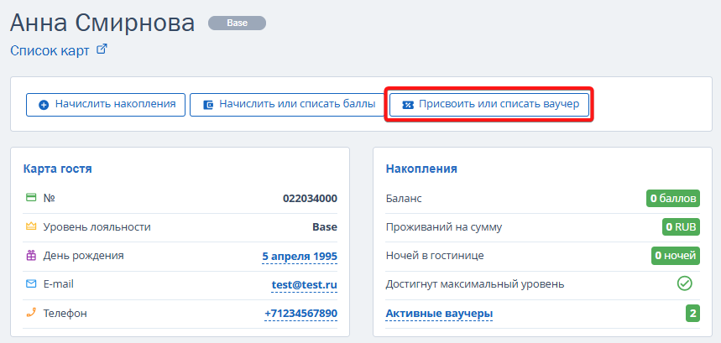Click the Баланс label
The width and height of the screenshot is (721, 343).
click(404, 199)
